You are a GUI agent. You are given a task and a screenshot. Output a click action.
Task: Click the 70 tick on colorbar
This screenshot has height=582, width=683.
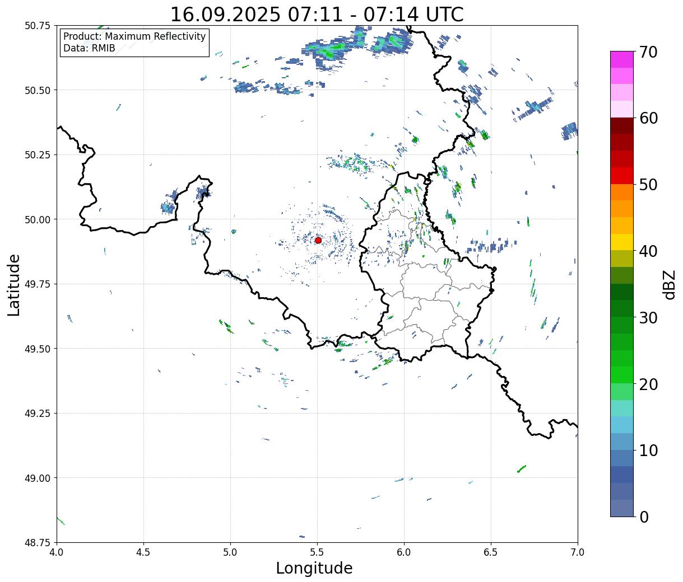pyautogui.click(x=648, y=52)
